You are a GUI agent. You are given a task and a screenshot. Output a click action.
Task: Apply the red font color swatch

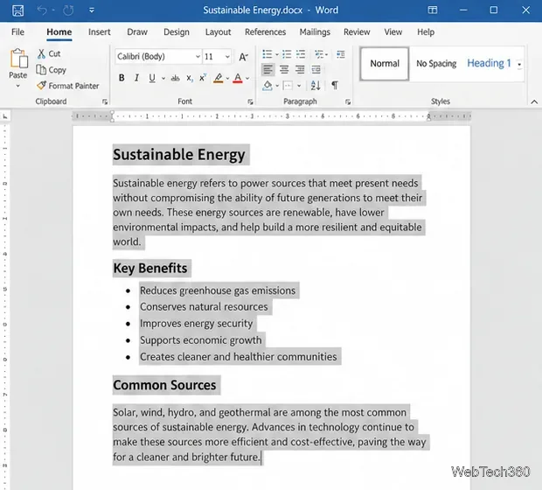point(238,79)
